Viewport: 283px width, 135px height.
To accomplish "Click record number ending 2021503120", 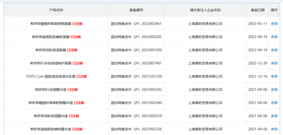I will click(x=136, y=76).
